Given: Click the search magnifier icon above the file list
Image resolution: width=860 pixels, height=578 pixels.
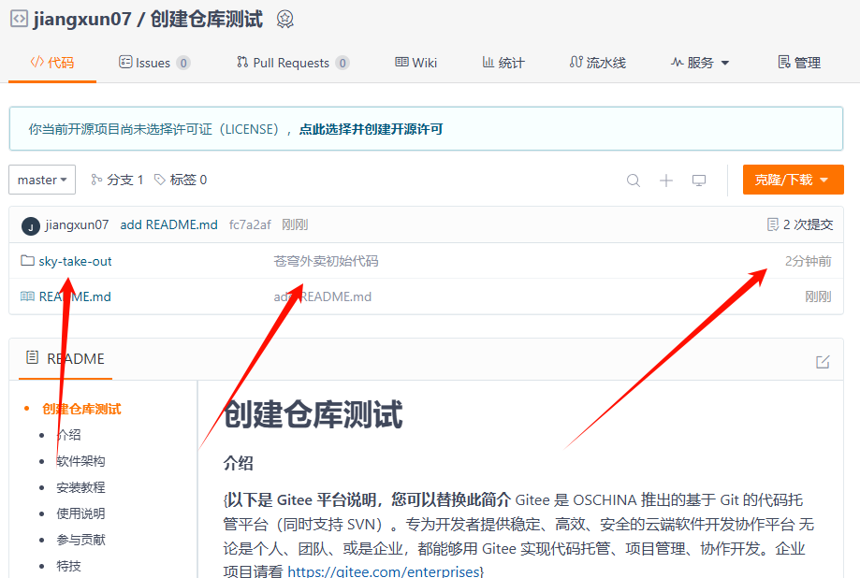Looking at the screenshot, I should coord(633,180).
